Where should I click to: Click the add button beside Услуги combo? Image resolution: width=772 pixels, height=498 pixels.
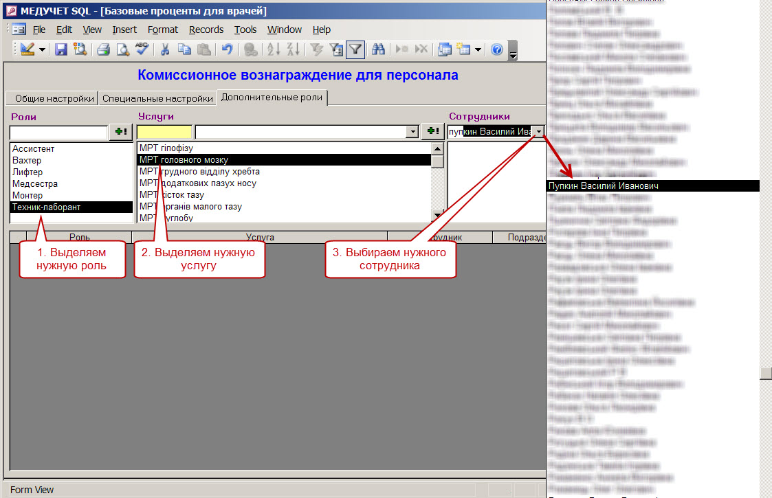(432, 132)
